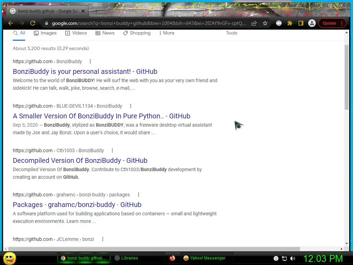This screenshot has width=353, height=265.
Task: Open options for the github.com BonziBuddy result
Action: pos(90,61)
